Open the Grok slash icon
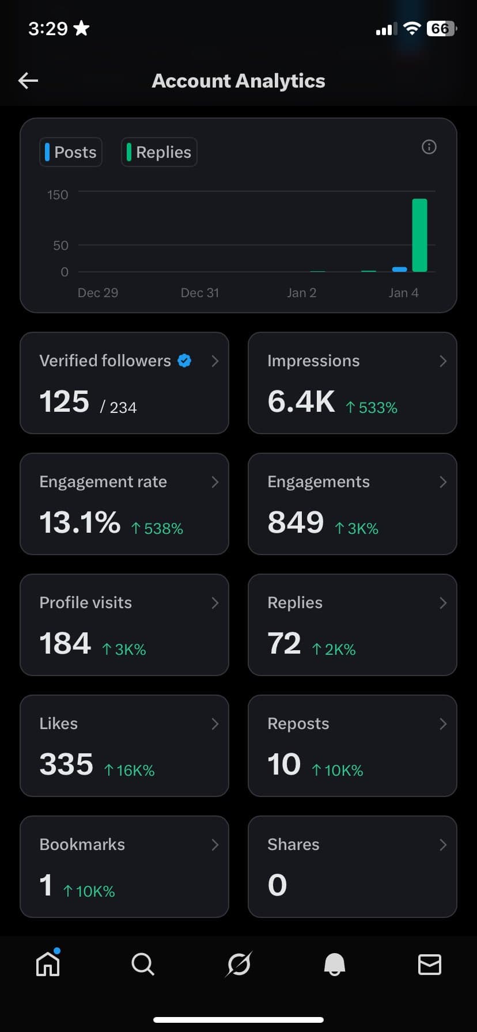The image size is (477, 1032). (x=238, y=964)
